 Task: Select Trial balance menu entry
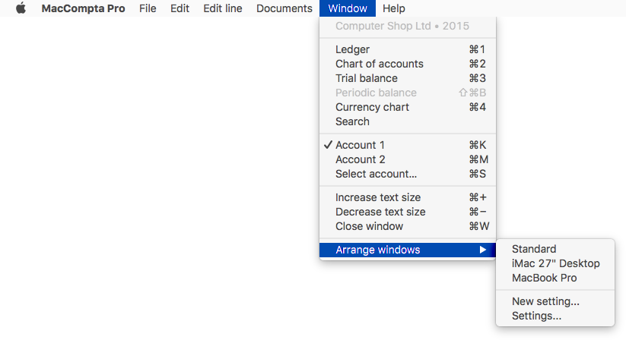pos(408,78)
